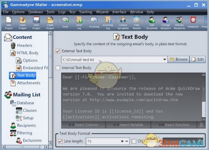
Task: Click the Incoming toolbar icon
Action: (x=94, y=22)
